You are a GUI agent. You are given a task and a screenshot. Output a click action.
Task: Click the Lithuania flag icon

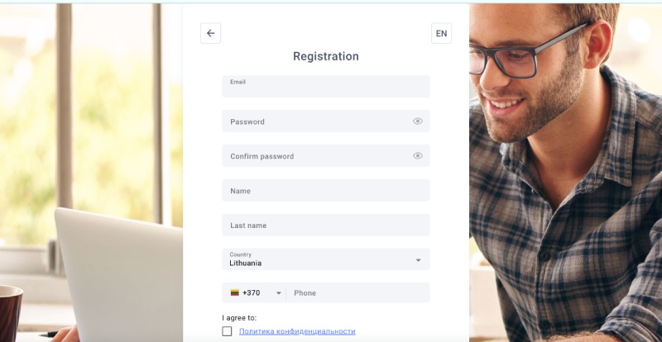pyautogui.click(x=235, y=292)
